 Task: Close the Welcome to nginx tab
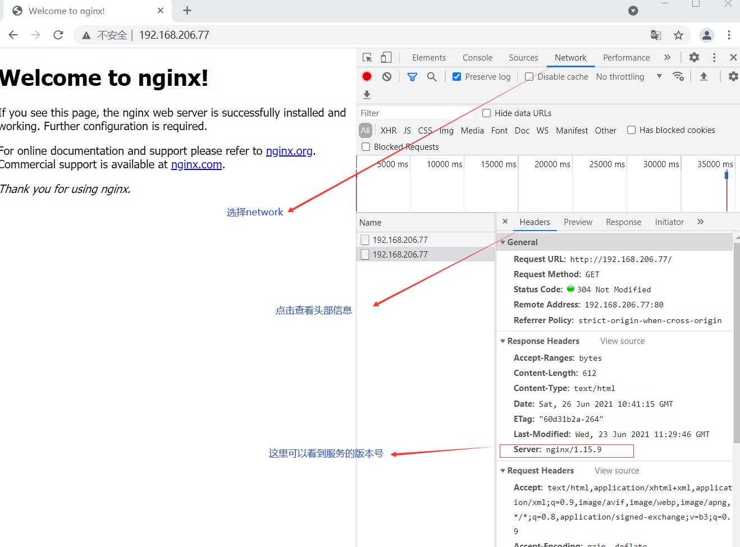coord(161,11)
